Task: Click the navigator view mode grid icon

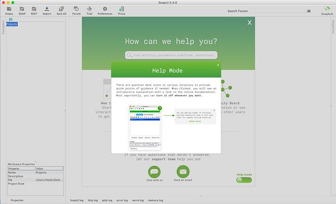Action: [x=11, y=19]
